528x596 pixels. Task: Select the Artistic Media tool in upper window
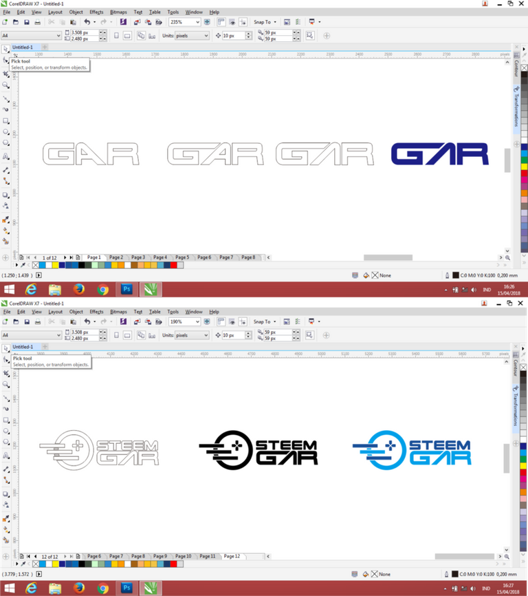point(5,109)
